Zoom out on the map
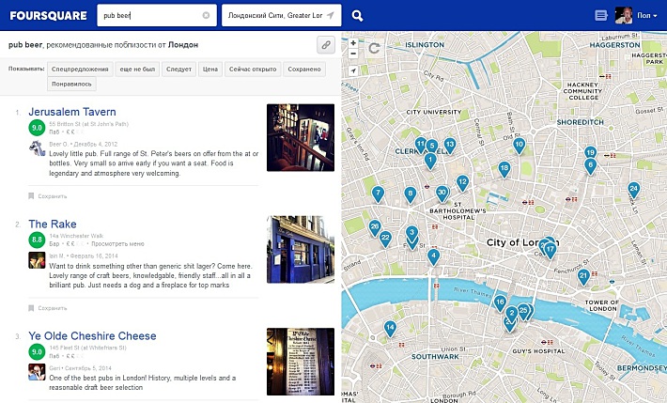The width and height of the screenshot is (667, 403). point(353,293)
